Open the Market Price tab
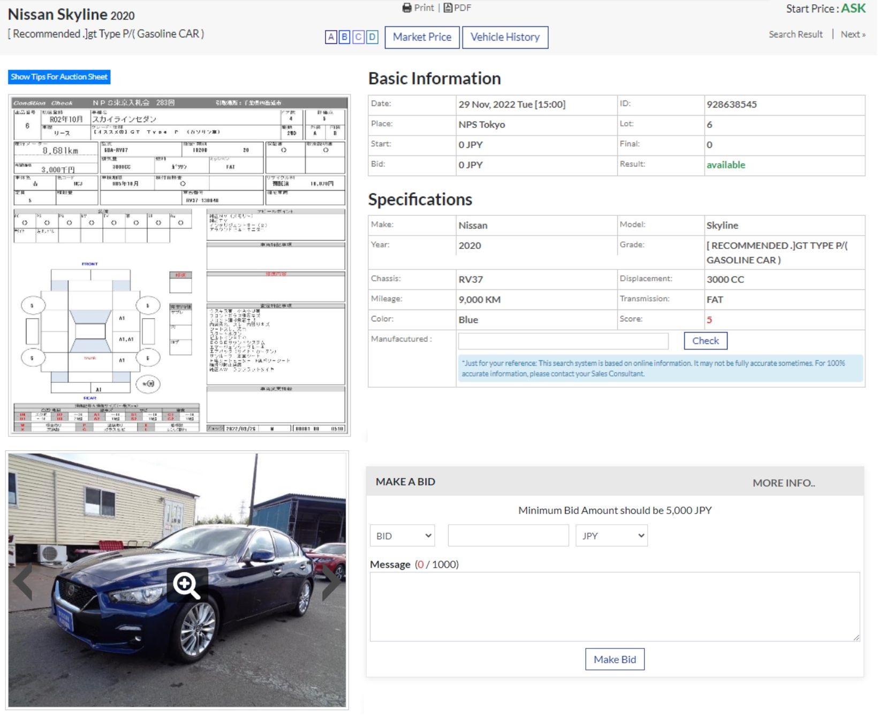 422,37
